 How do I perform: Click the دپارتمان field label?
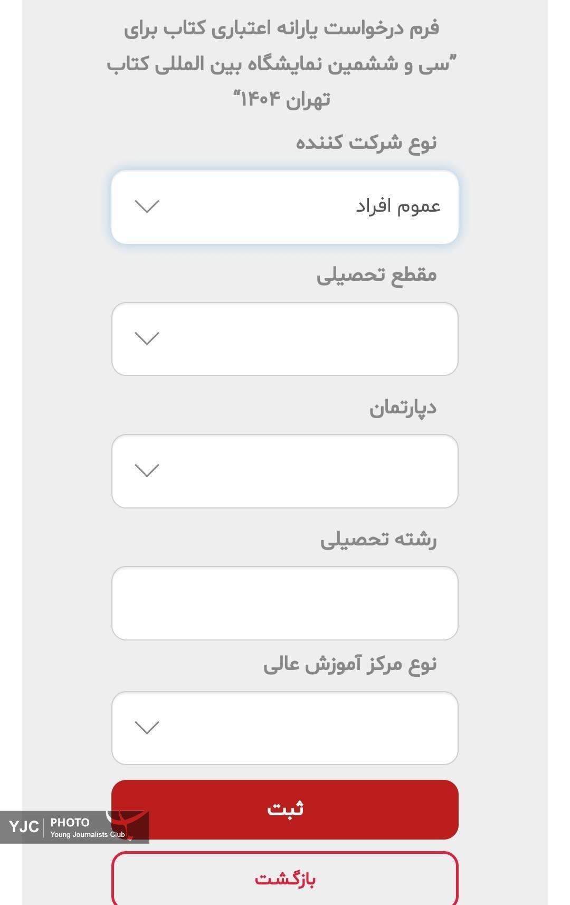click(403, 408)
